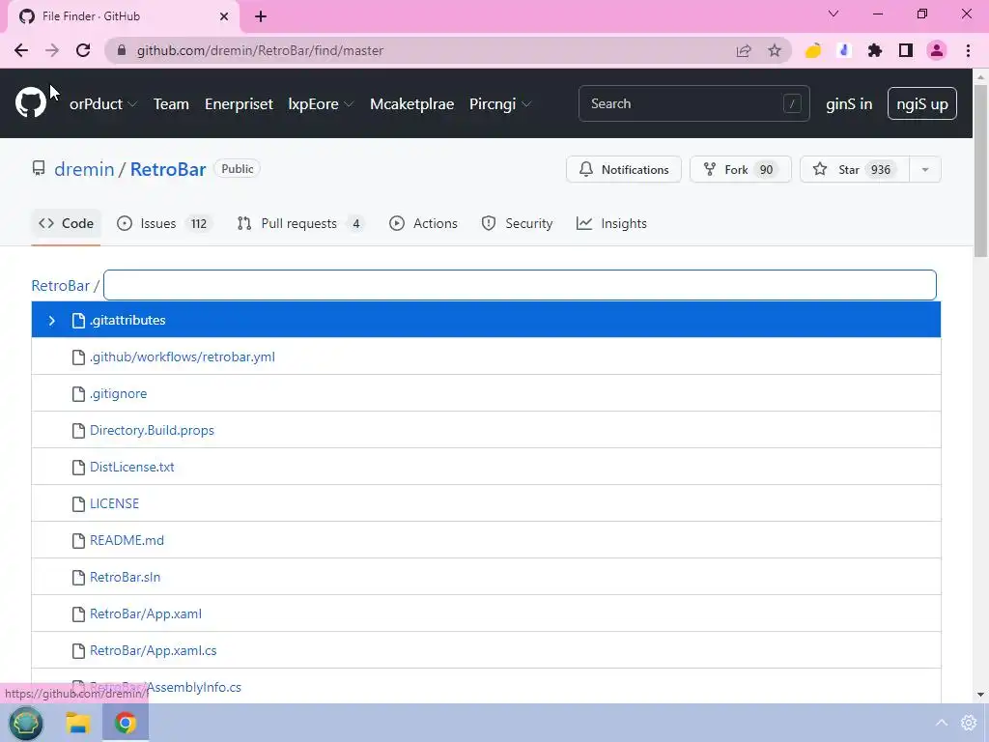Open the purple extension icon next to it
Image resolution: width=989 pixels, height=742 pixels.
click(x=844, y=50)
